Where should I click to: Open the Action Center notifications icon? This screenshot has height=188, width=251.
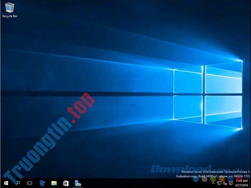(231, 183)
